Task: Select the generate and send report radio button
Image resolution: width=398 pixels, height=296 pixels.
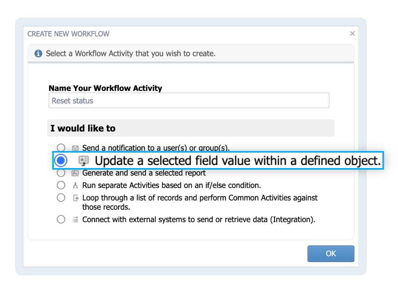Action: (x=61, y=173)
